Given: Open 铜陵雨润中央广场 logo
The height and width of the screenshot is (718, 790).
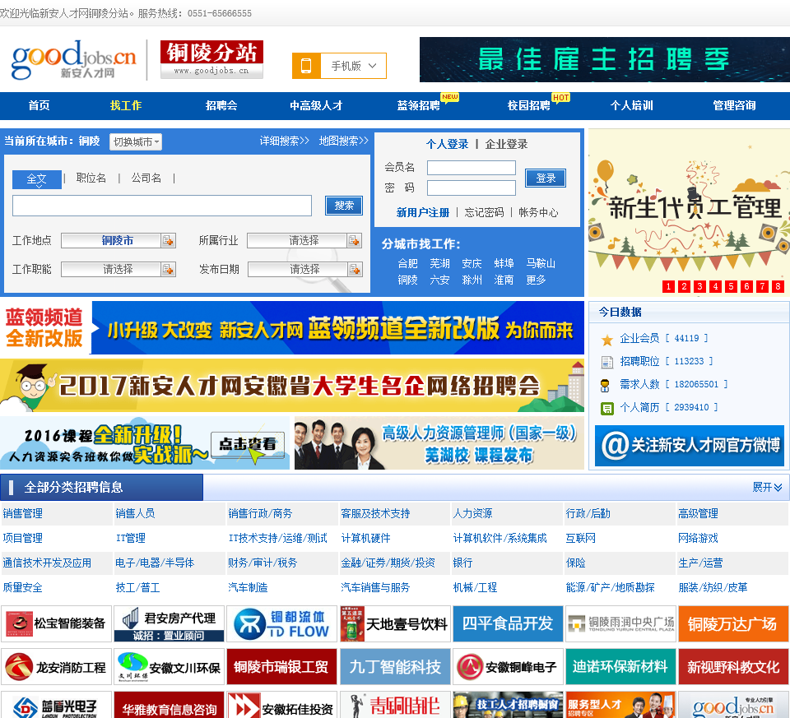Looking at the screenshot, I should [620, 624].
